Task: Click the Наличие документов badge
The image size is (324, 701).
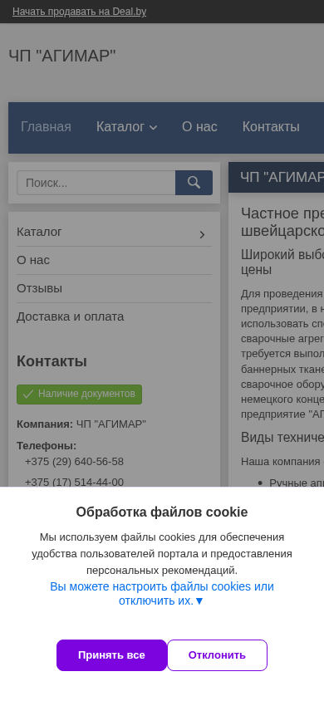Action: coord(79,394)
